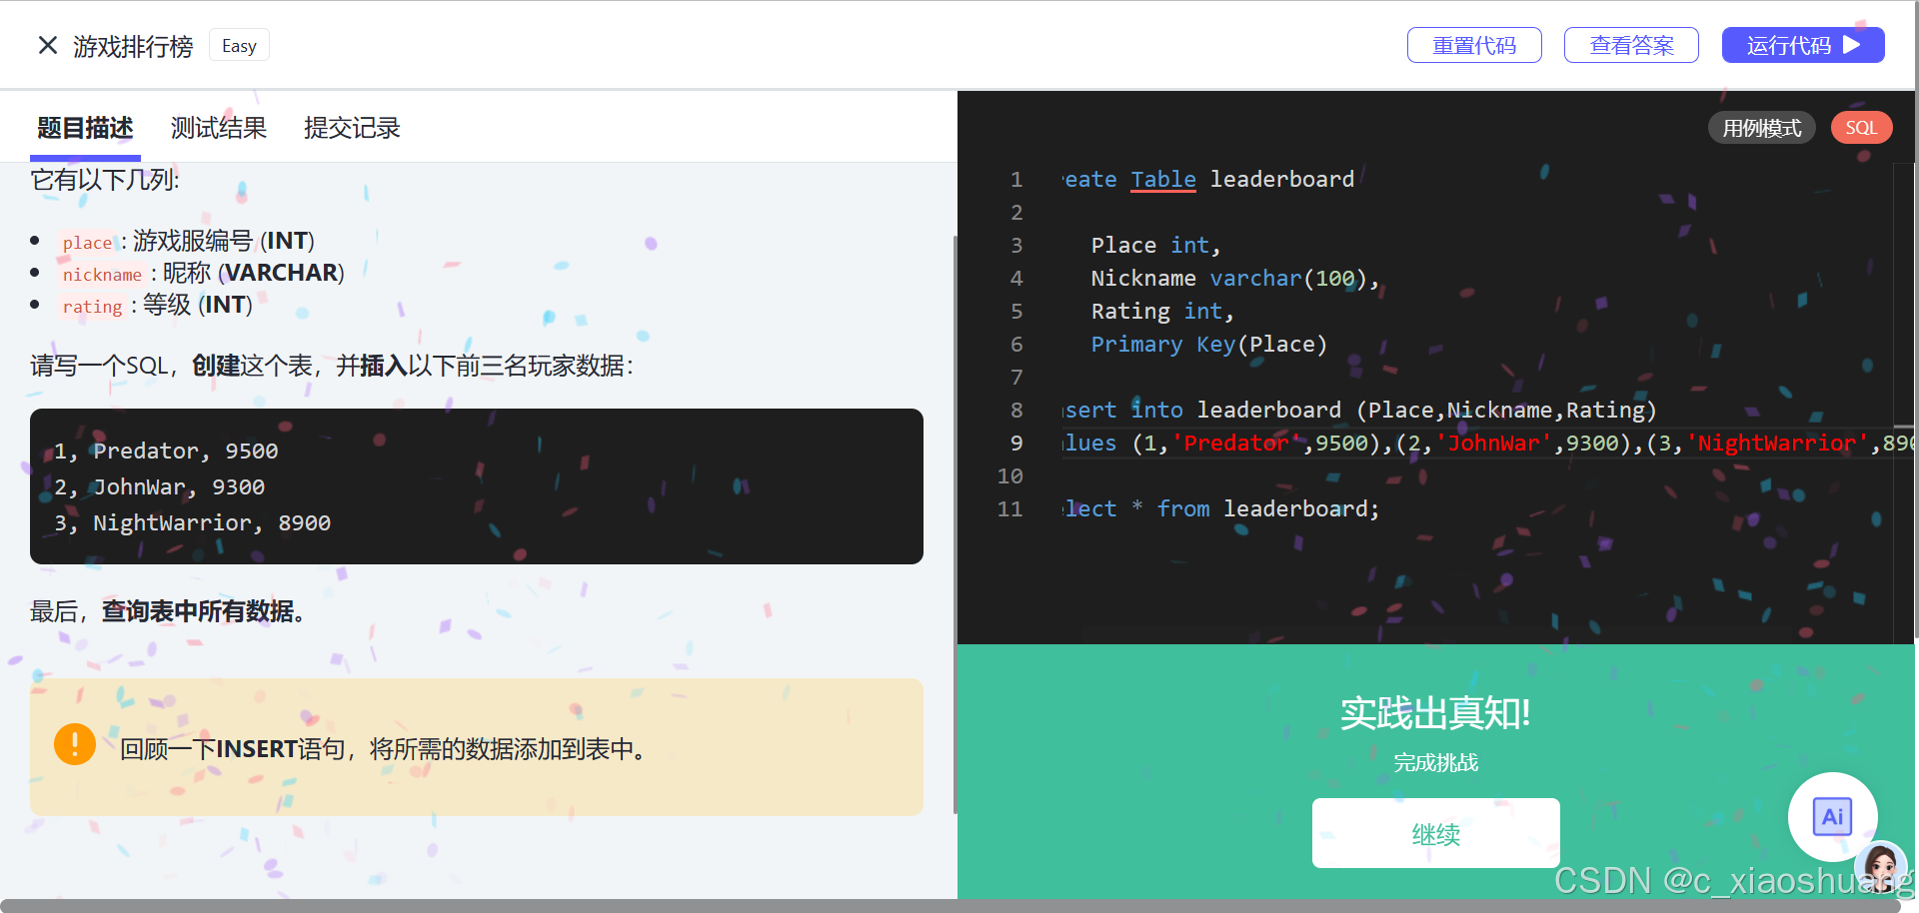Toggle 用例模式 in the code editor
1919x913 pixels.
pyautogui.click(x=1761, y=127)
